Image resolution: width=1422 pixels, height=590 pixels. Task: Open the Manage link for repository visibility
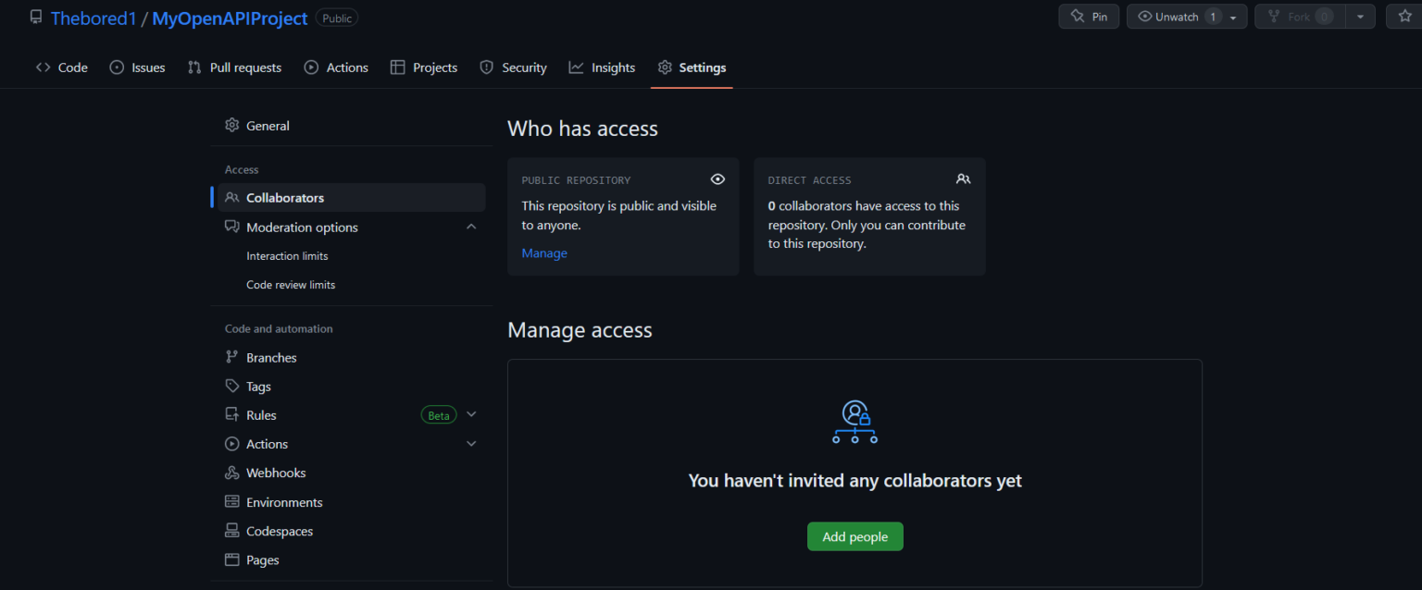(x=544, y=252)
